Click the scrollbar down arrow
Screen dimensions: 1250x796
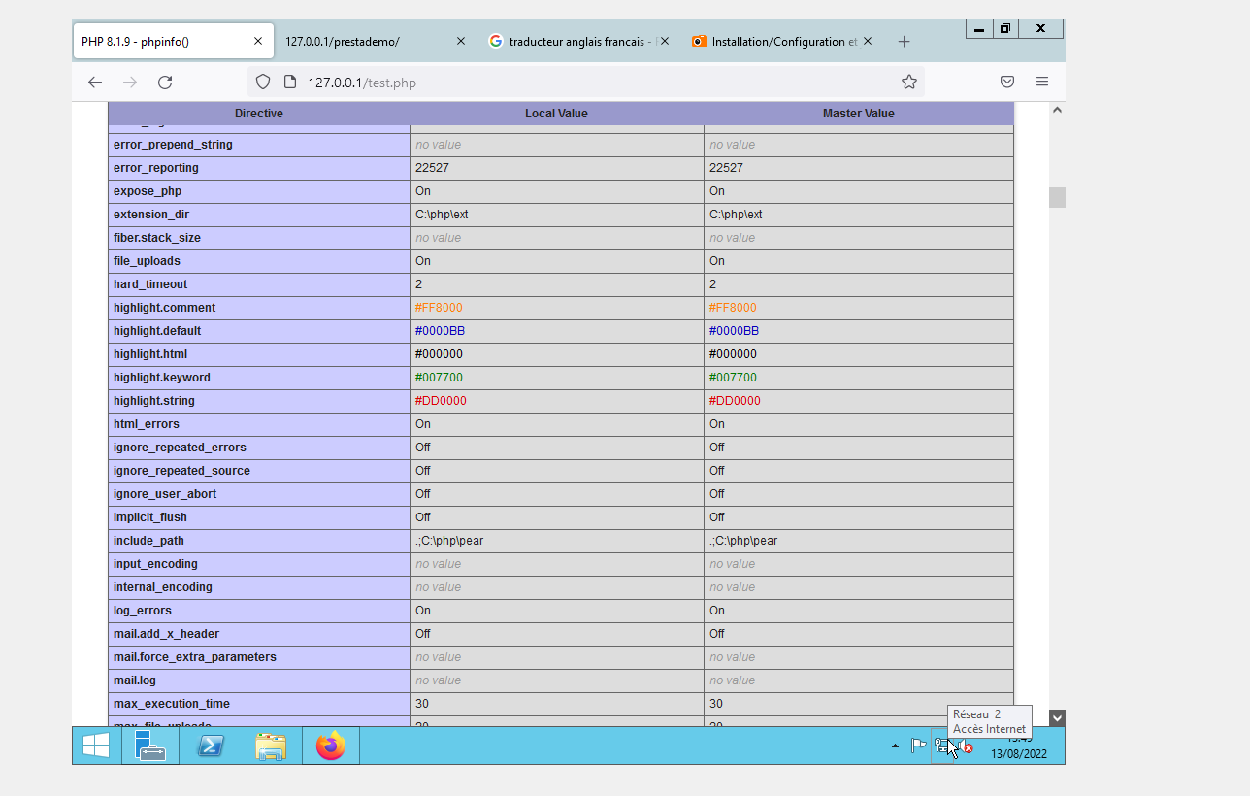[x=1057, y=718]
